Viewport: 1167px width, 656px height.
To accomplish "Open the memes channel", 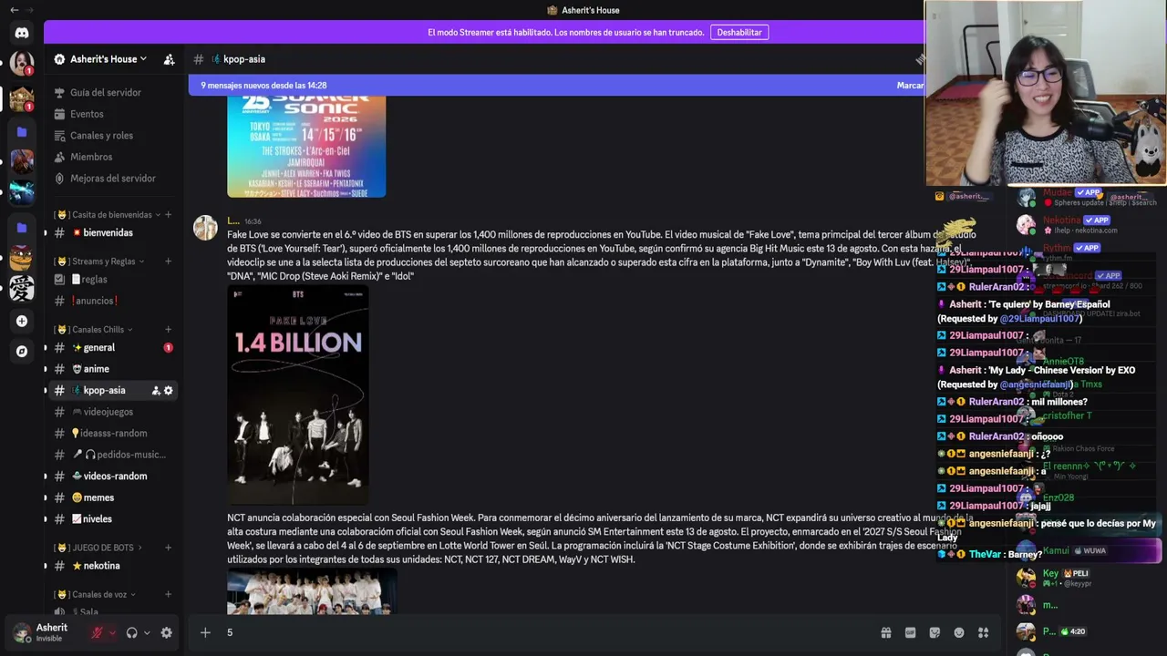I will point(114,497).
